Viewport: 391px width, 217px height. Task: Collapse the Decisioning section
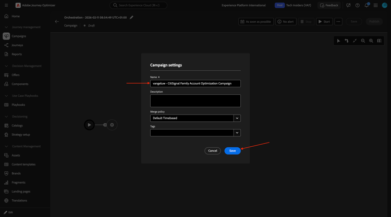(x=6, y=117)
